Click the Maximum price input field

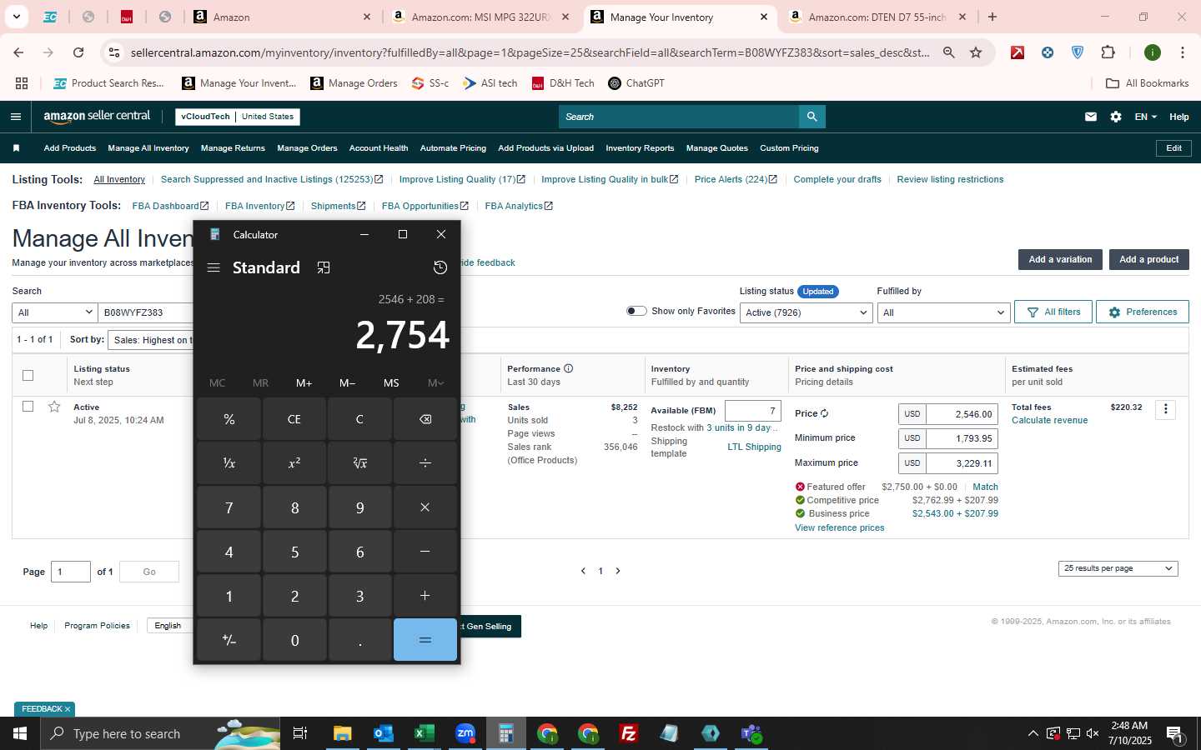point(962,463)
